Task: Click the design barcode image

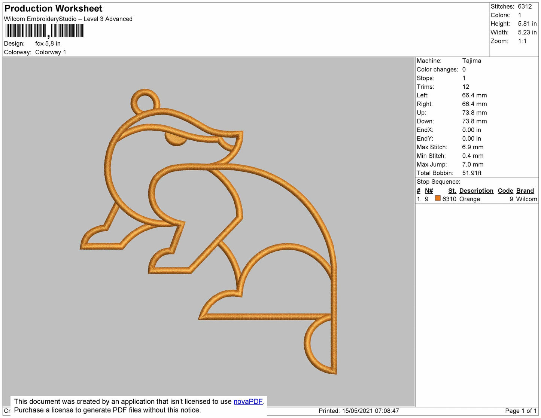Action: tap(45, 31)
